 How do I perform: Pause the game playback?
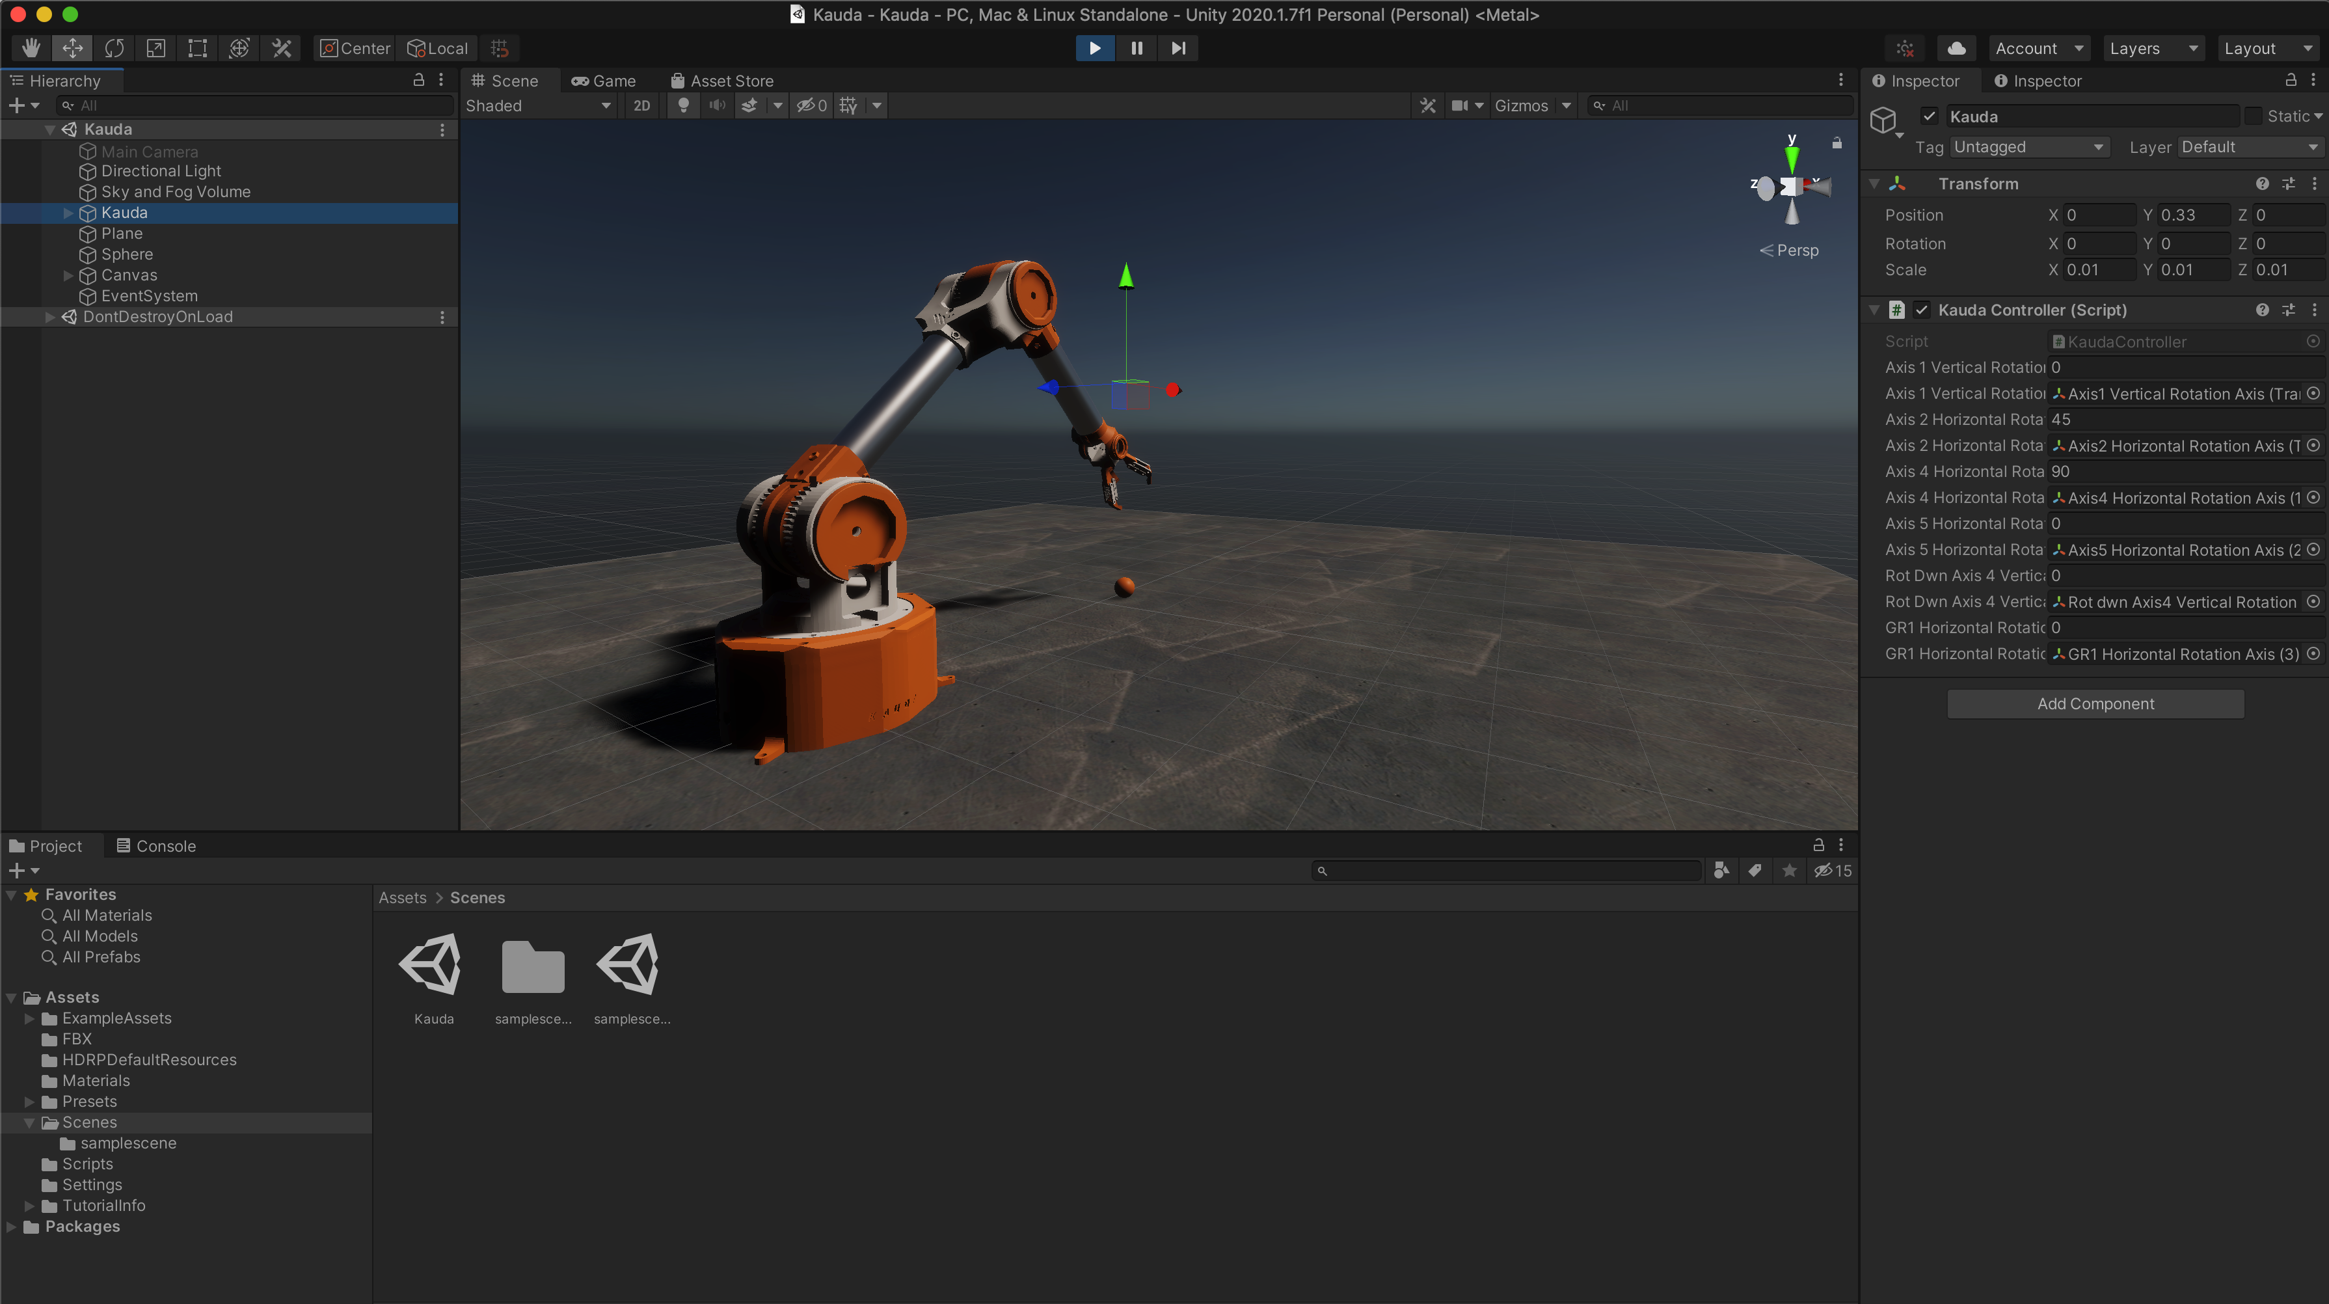[x=1137, y=48]
